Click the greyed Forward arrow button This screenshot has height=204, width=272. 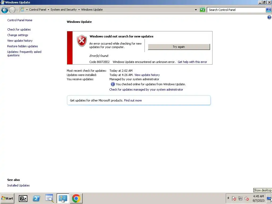(12, 10)
